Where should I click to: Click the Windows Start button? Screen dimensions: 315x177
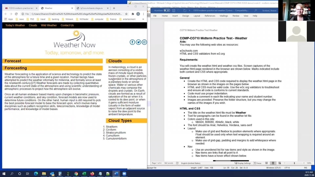click(4, 173)
